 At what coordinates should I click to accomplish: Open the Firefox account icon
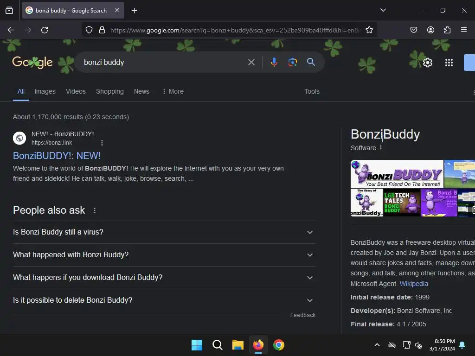pos(430,30)
